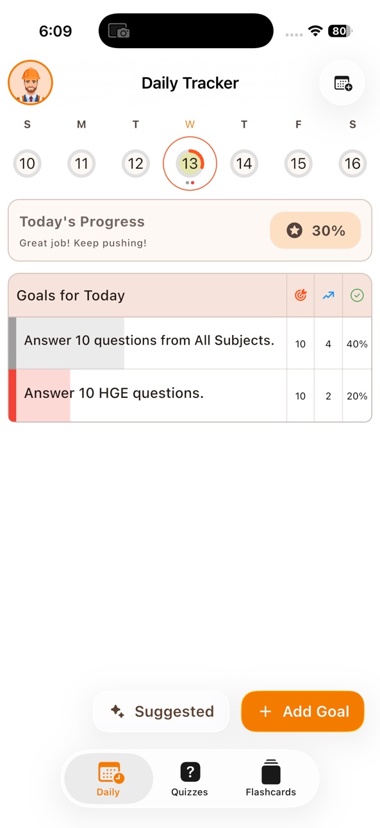This screenshot has width=380, height=828.
Task: Tap the hard-hat profile avatar
Action: (30, 83)
